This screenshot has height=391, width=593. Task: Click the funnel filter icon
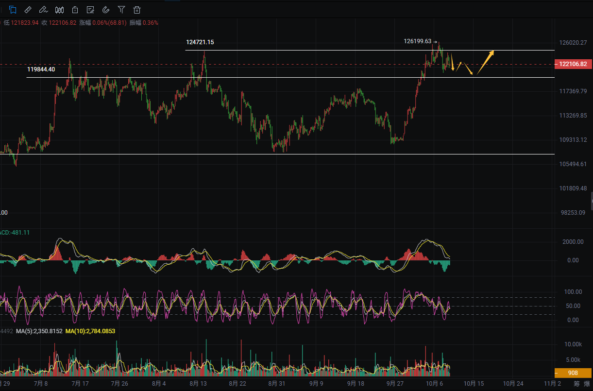[x=121, y=10]
